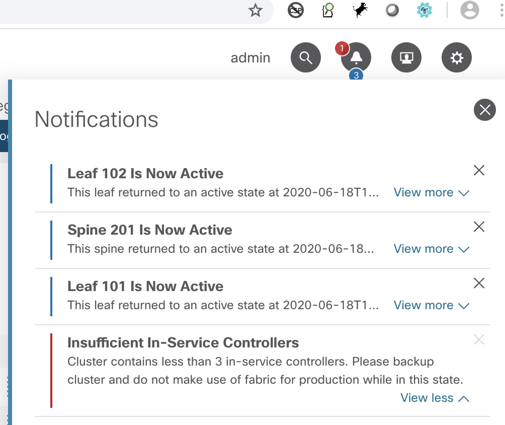Open the teal gear extension icon
This screenshot has height=425, width=505.
(425, 10)
